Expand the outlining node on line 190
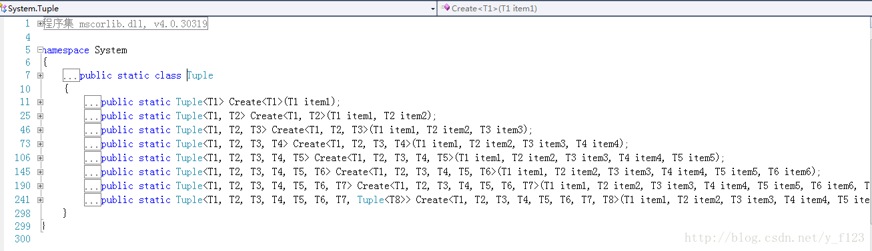The width and height of the screenshot is (872, 251). pyautogui.click(x=41, y=186)
